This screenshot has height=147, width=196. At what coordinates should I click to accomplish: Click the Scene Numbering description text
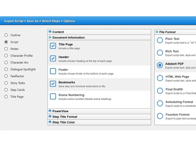coord(85,99)
